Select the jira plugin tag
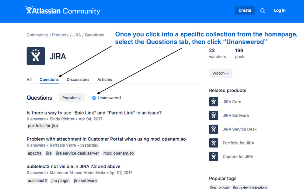Image resolution: width=304 pixels, height=189 pixels. (x=60, y=181)
